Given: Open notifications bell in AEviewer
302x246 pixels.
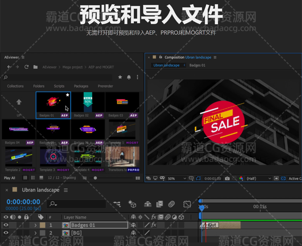Looking at the screenshot, I should (129, 77).
